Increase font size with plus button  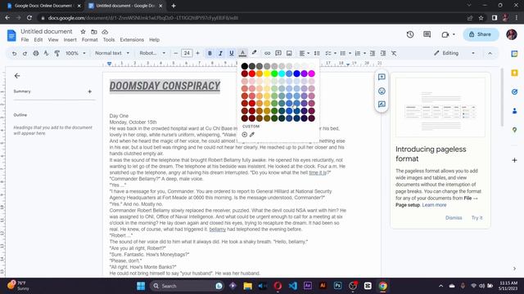(197, 53)
